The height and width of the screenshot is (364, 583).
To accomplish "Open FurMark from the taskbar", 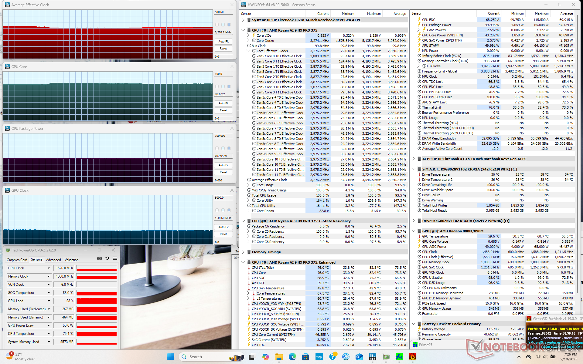I will pos(412,357).
